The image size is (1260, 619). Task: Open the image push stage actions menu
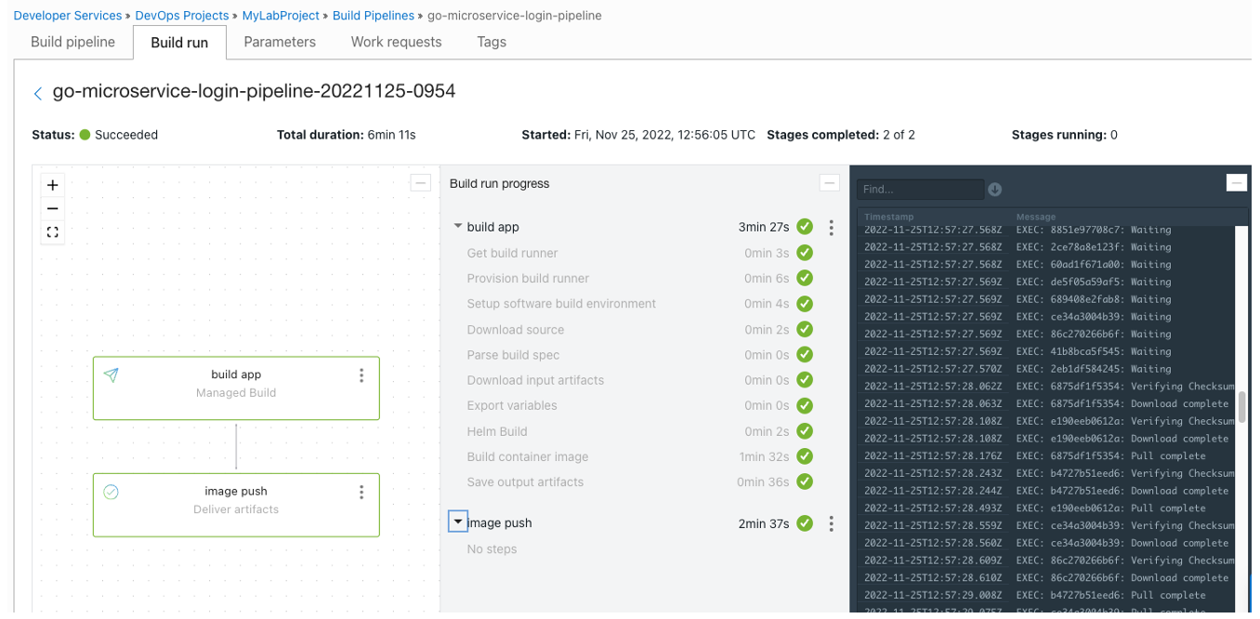(361, 492)
